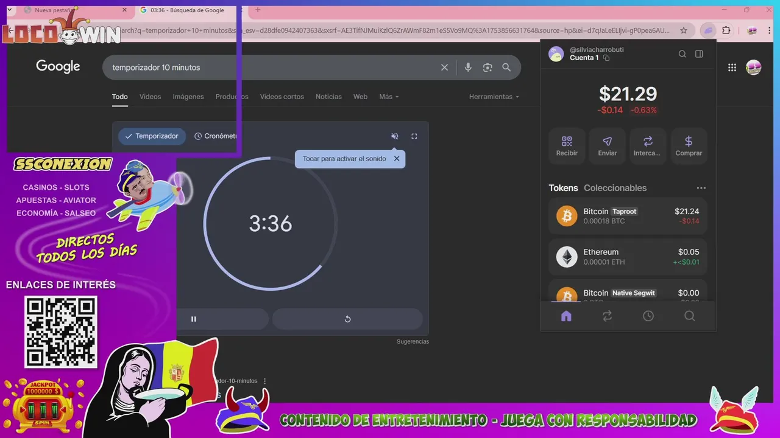This screenshot has height=438, width=780.
Task: Click the Enviar paper-plane button
Action: pyautogui.click(x=607, y=146)
